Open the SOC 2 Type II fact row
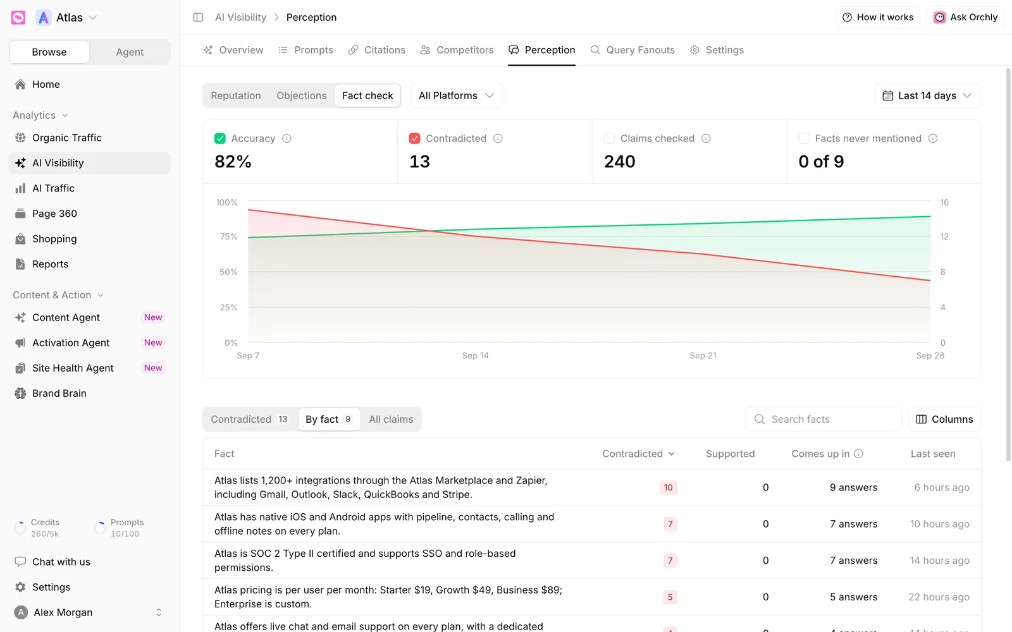The width and height of the screenshot is (1012, 632). (592, 561)
